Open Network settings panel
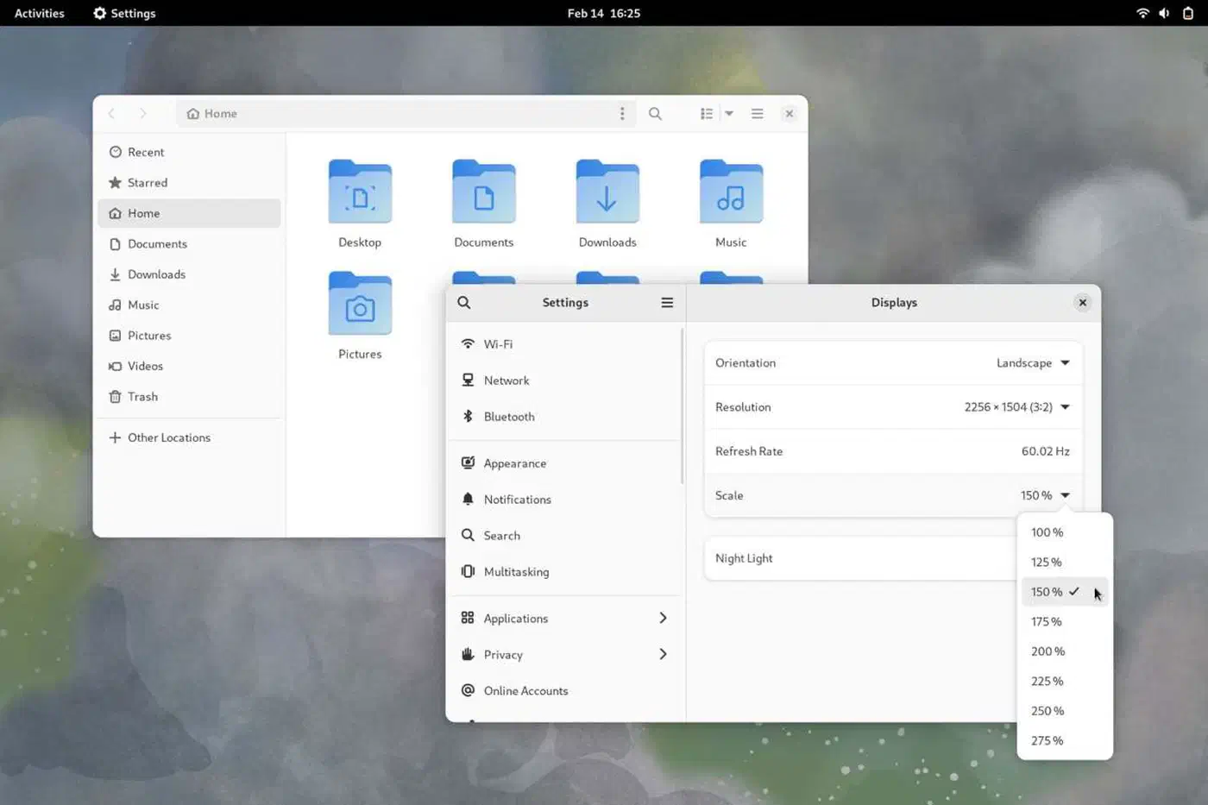Viewport: 1208px width, 805px height. point(564,380)
